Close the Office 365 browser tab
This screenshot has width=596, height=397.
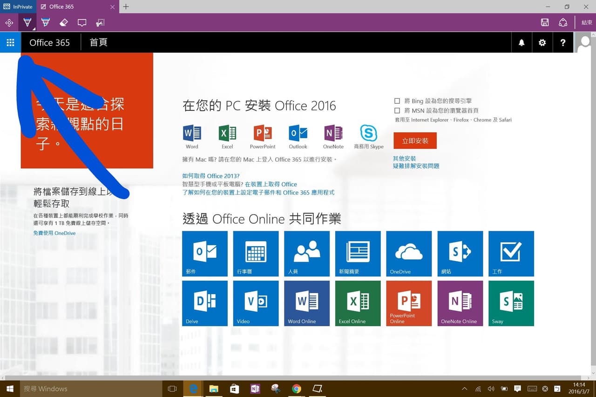click(x=113, y=7)
